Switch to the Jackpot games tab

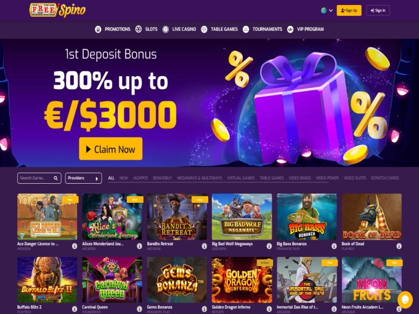[140, 178]
